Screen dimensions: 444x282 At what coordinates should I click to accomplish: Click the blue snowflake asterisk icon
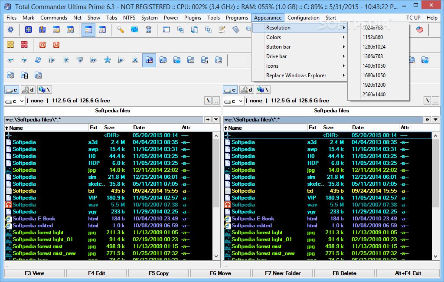click(66, 60)
